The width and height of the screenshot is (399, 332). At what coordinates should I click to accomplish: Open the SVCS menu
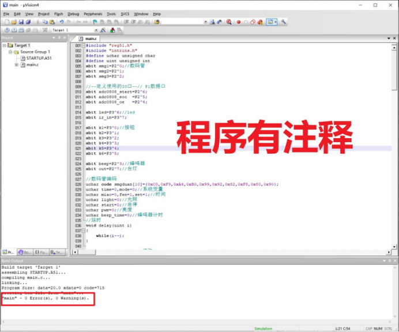pyautogui.click(x=125, y=14)
